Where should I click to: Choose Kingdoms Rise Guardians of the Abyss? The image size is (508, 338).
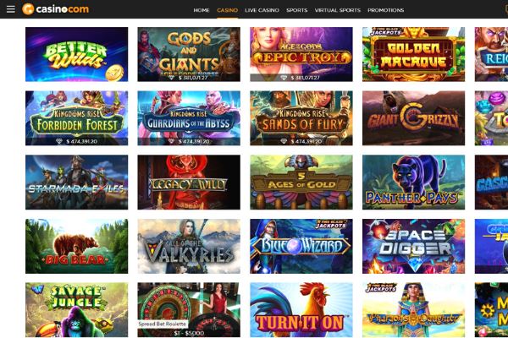click(189, 118)
